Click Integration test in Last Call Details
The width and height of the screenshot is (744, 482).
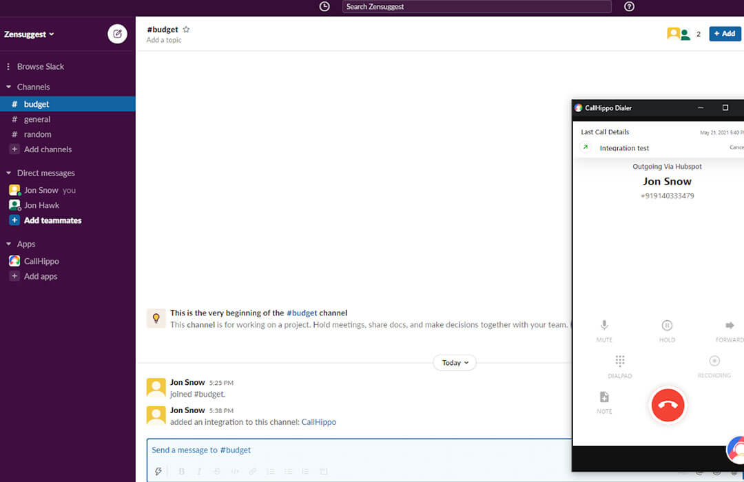tap(624, 148)
